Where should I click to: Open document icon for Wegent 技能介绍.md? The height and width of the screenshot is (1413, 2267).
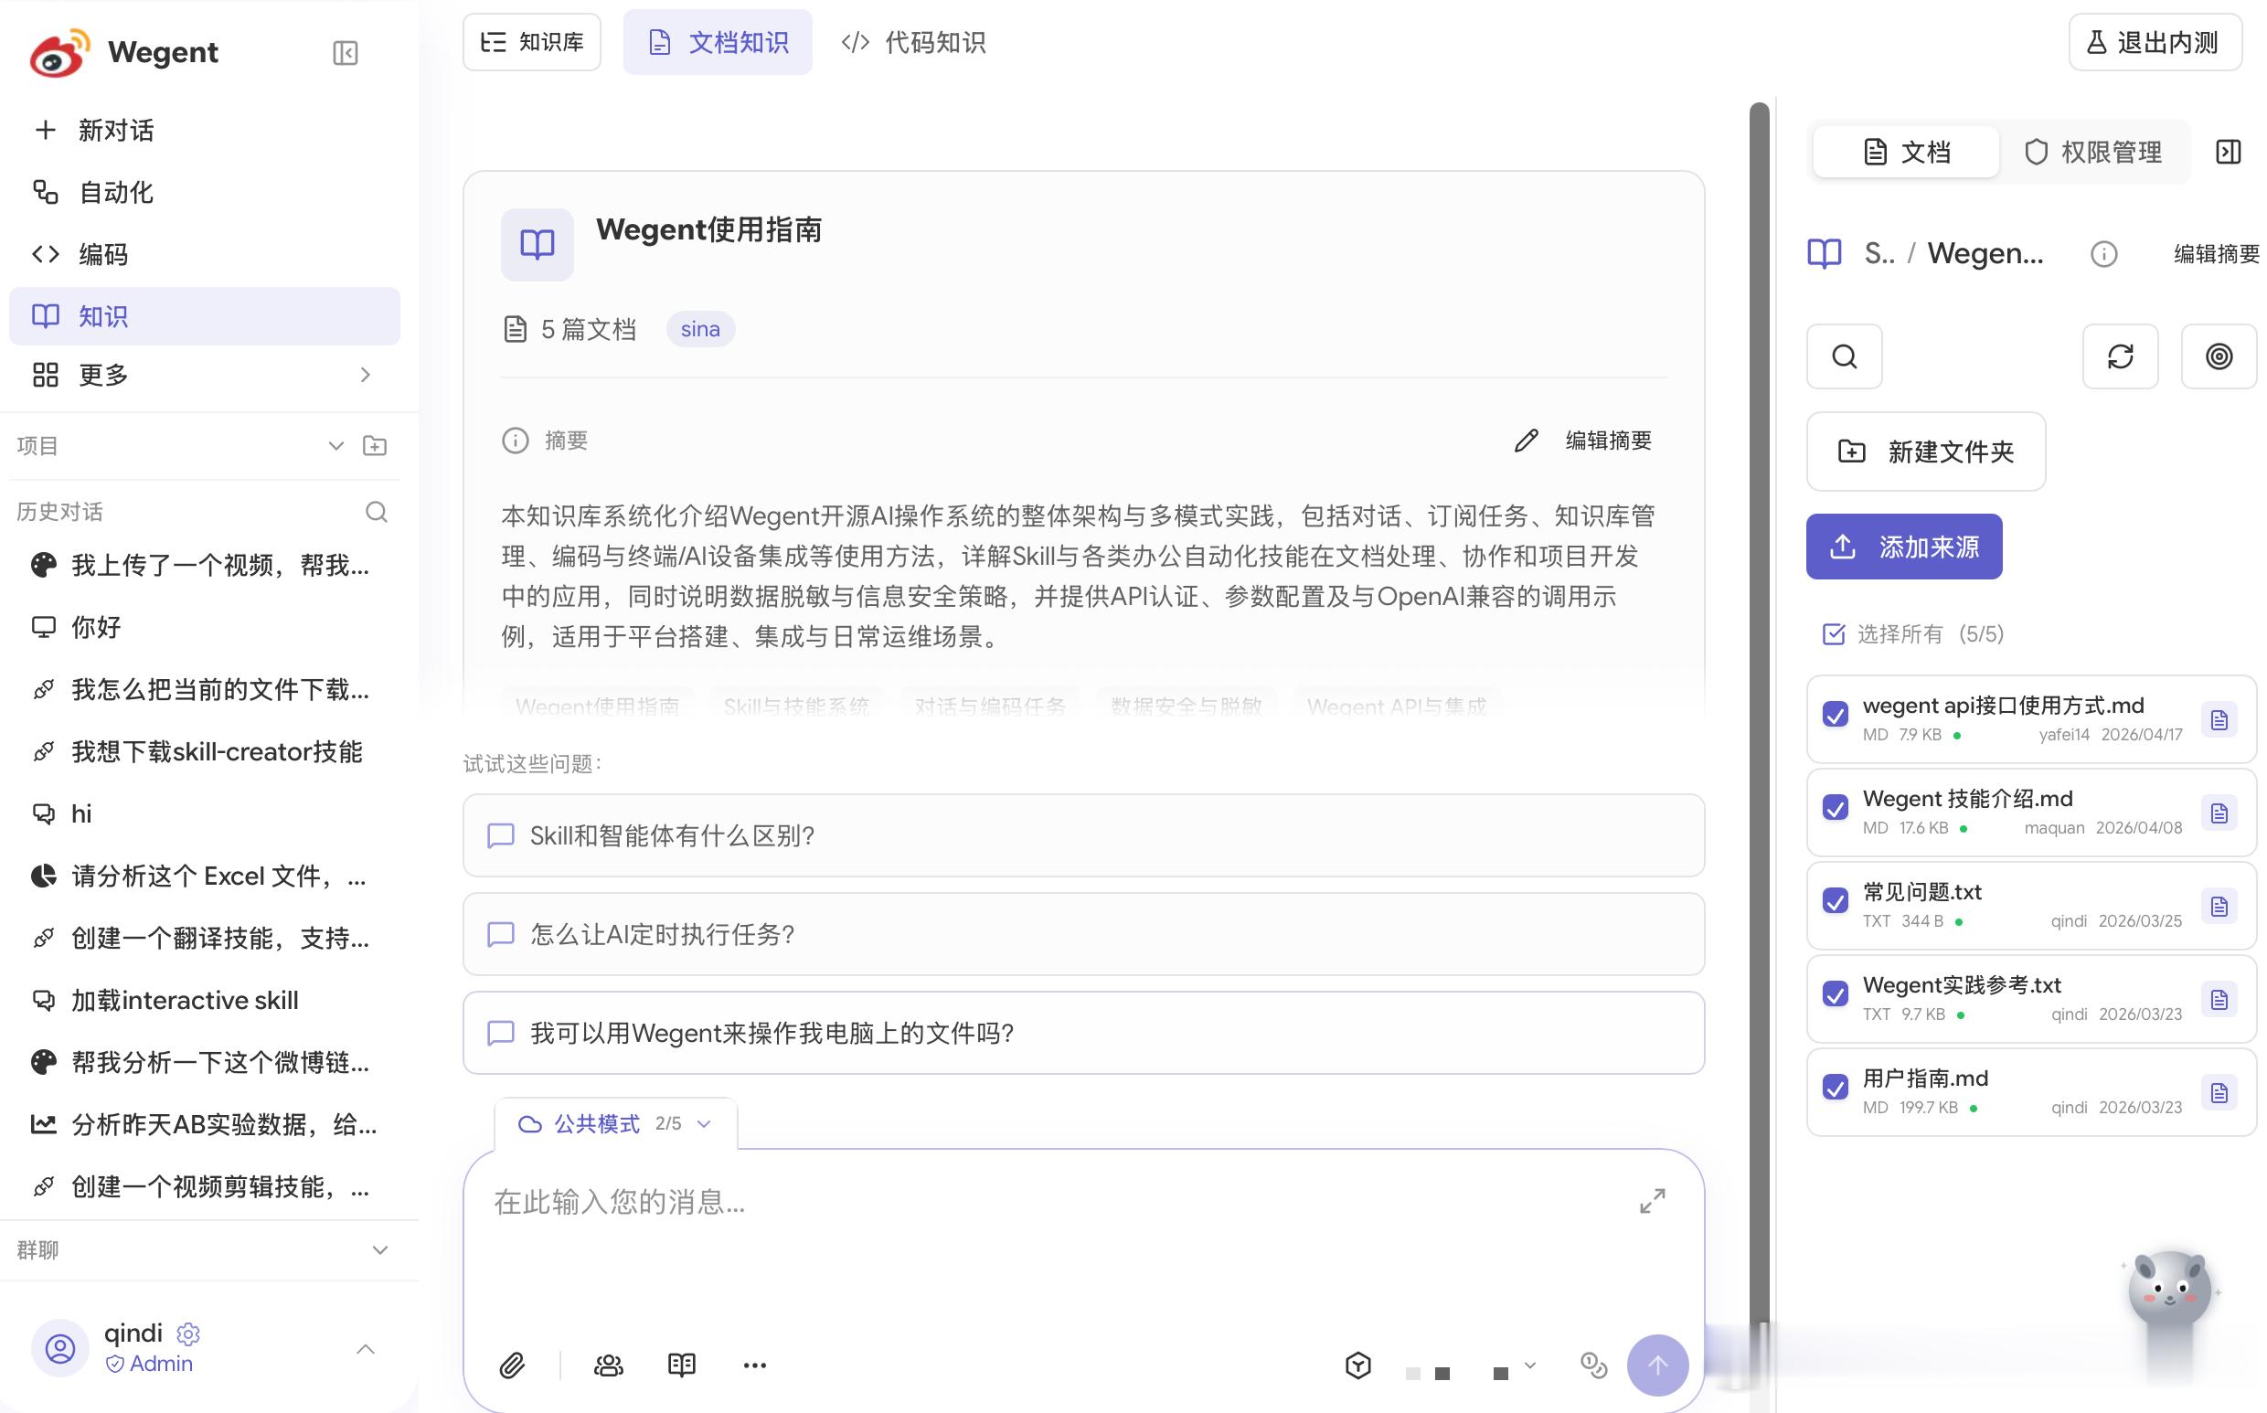(x=2219, y=813)
